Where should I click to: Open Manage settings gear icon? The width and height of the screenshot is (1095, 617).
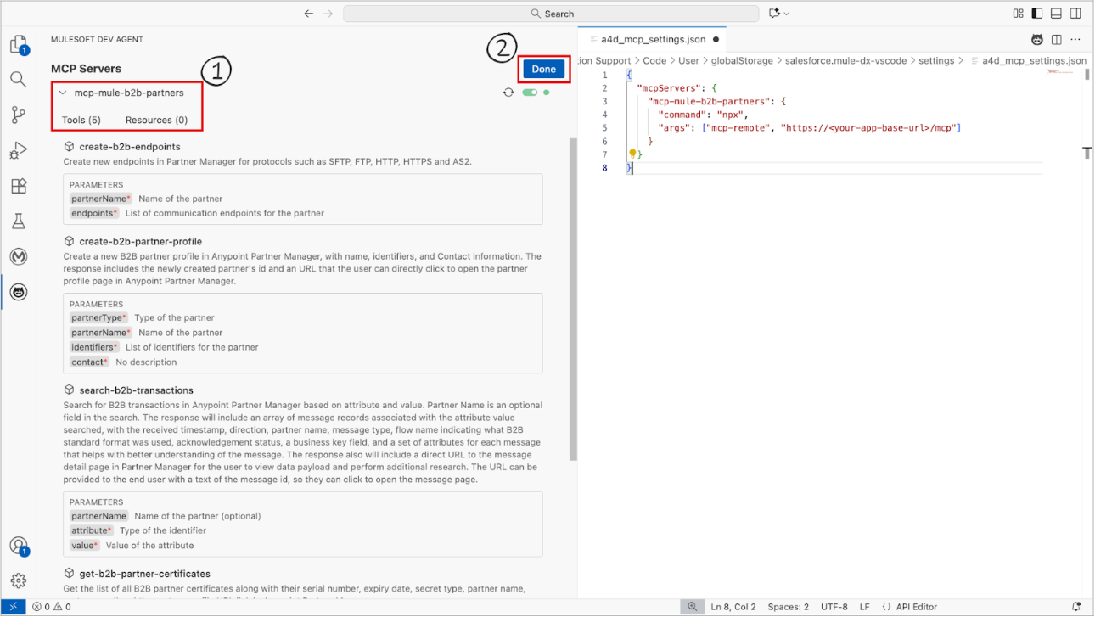click(18, 581)
